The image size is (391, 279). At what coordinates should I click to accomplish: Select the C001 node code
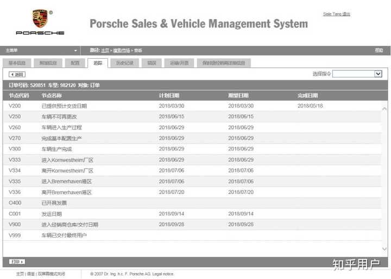(15, 214)
